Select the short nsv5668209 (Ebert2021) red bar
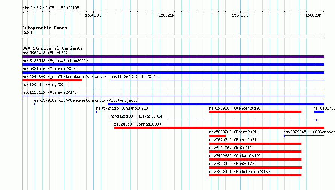The image size is (335, 190). point(218,136)
